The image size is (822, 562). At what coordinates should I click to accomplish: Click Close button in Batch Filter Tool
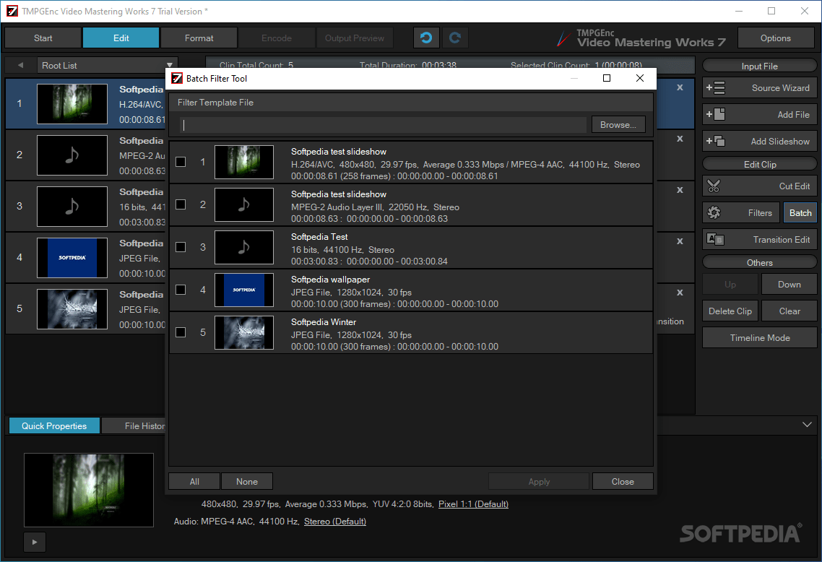[623, 481]
